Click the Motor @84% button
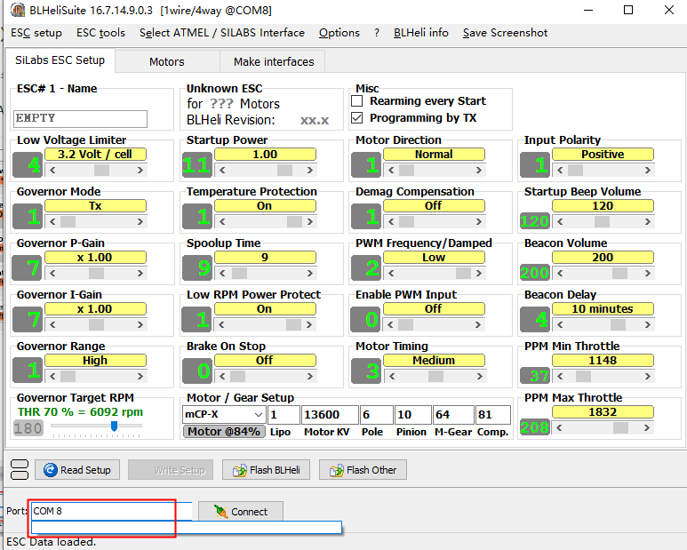Screen dimensions: 687x550 coord(224,431)
